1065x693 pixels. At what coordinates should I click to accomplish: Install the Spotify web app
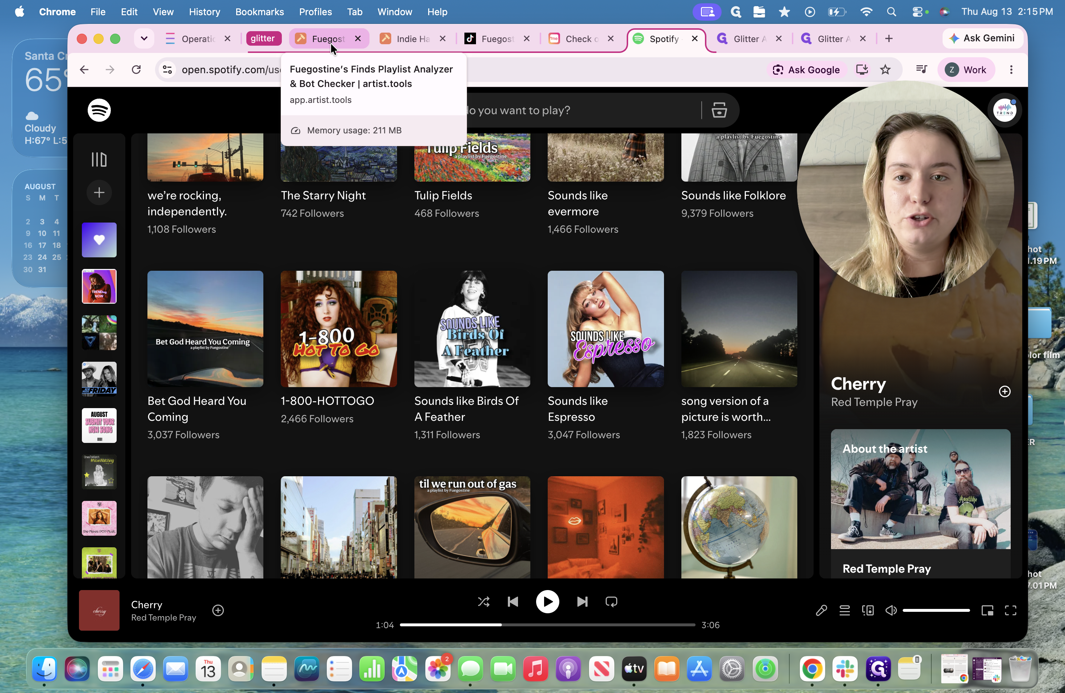pyautogui.click(x=862, y=69)
